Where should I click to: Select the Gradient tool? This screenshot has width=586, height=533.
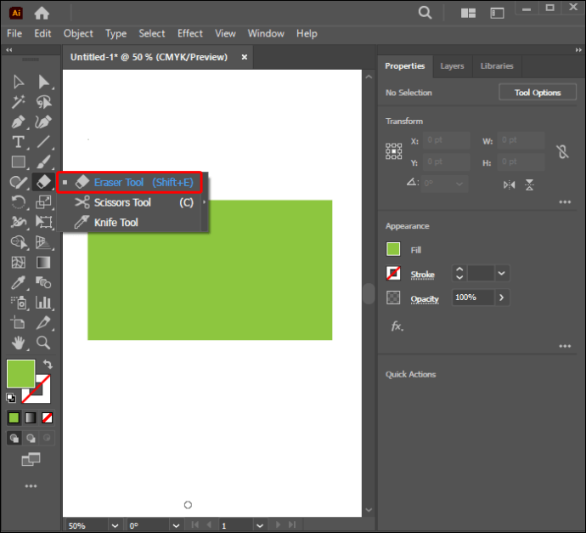click(43, 263)
